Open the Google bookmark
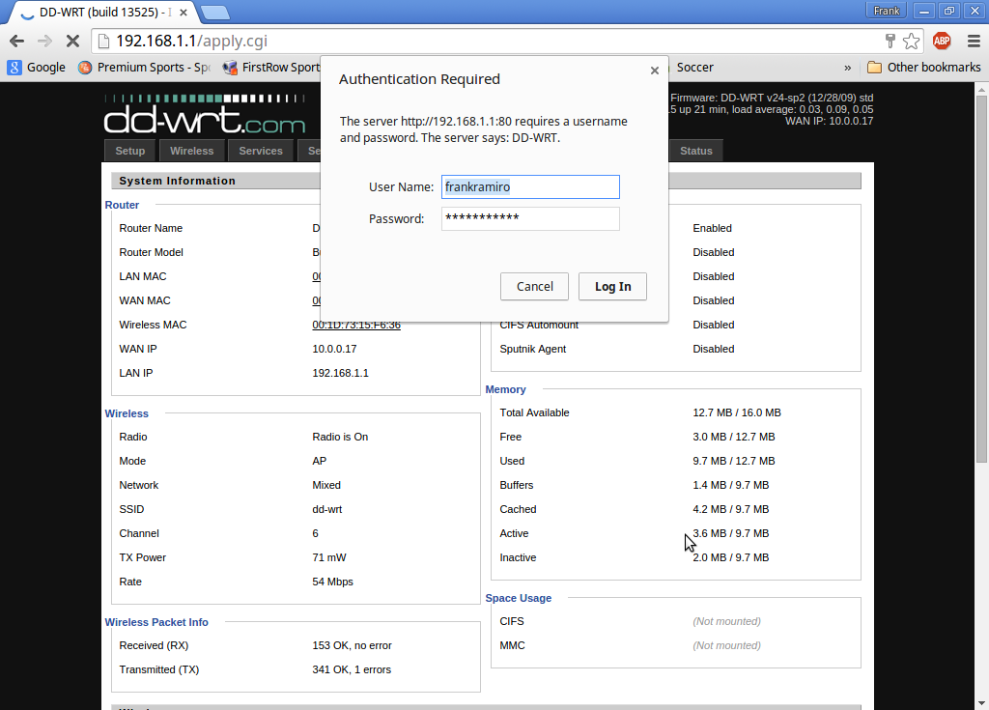 (37, 67)
